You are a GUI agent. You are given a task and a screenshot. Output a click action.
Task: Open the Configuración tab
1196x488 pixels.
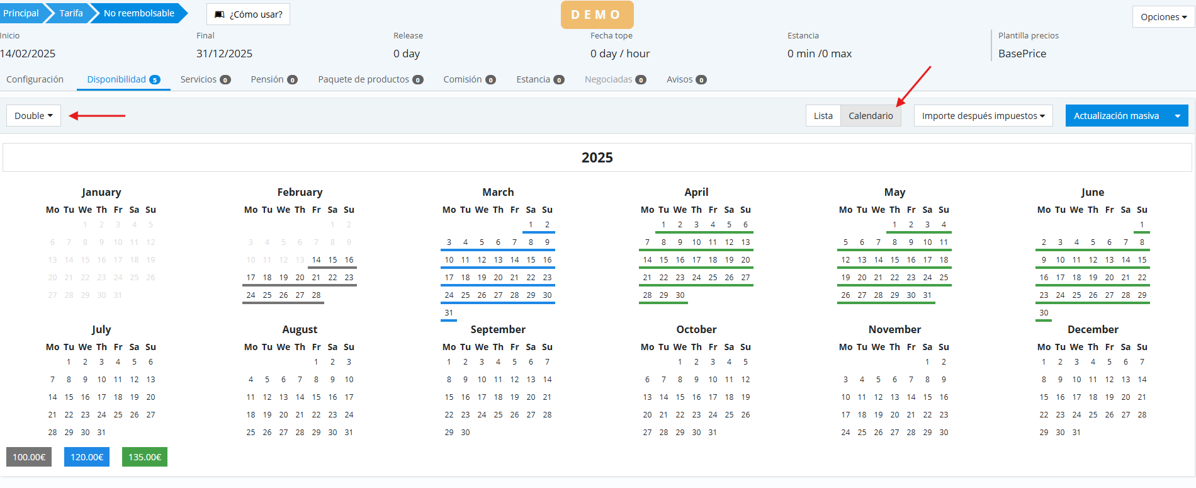(35, 79)
